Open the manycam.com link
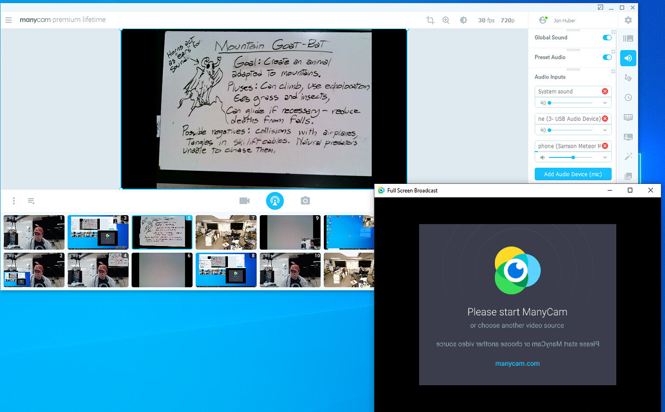This screenshot has height=412, width=665. (x=517, y=363)
